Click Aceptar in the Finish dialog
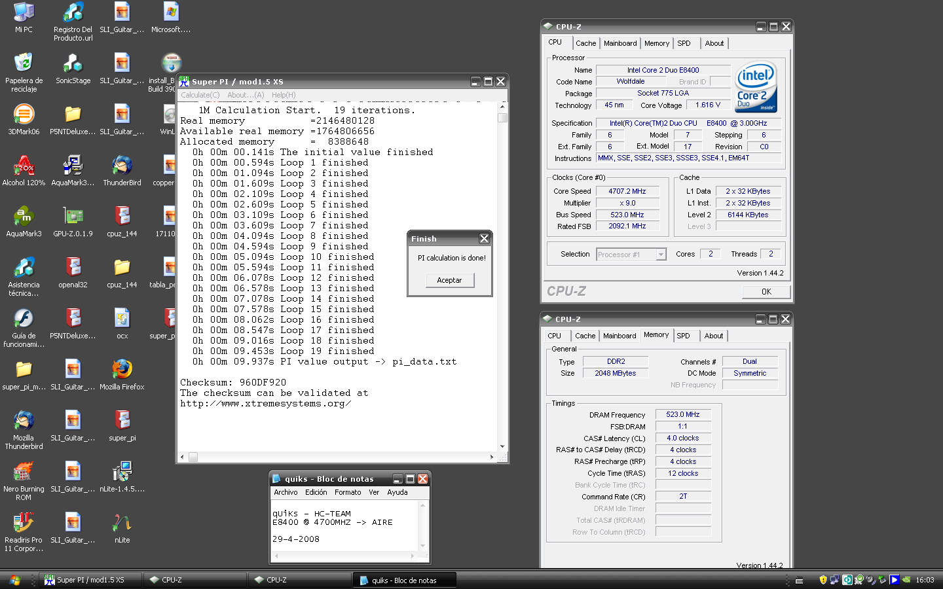This screenshot has width=943, height=589. [449, 280]
